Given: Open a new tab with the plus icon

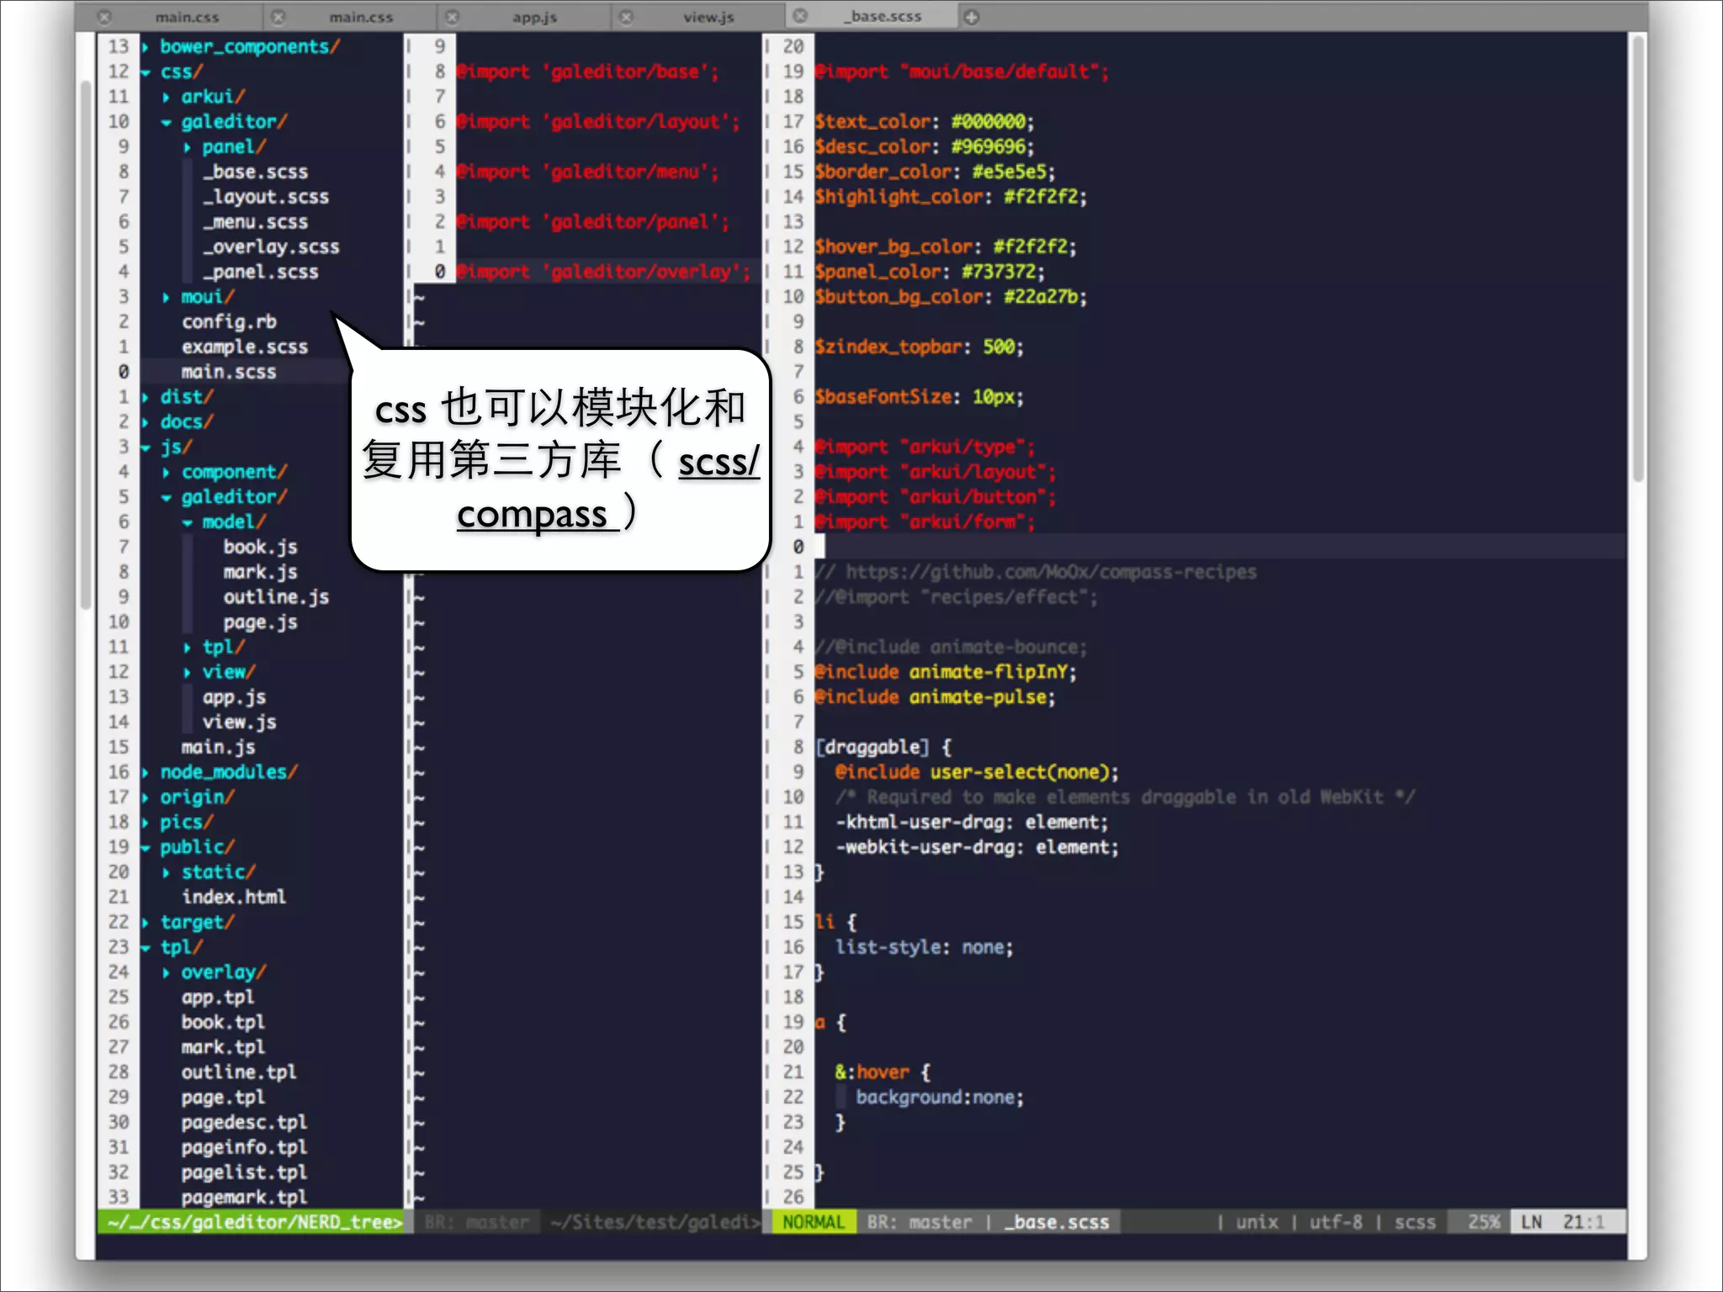Looking at the screenshot, I should pos(972,17).
